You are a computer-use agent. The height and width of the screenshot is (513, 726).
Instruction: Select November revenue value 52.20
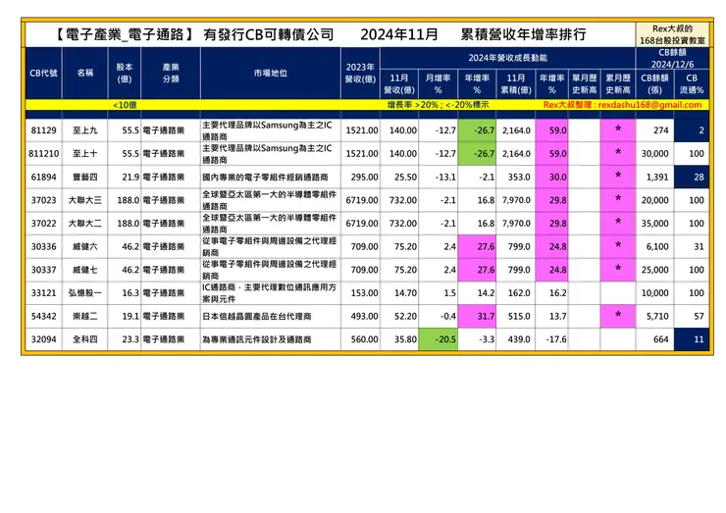coord(405,316)
